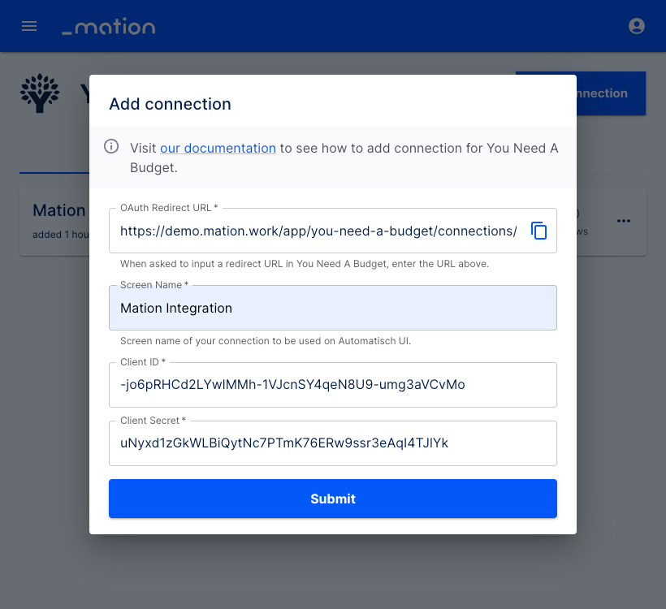This screenshot has height=609, width=666.
Task: Copy the OAuth Redirect URL
Action: point(538,231)
